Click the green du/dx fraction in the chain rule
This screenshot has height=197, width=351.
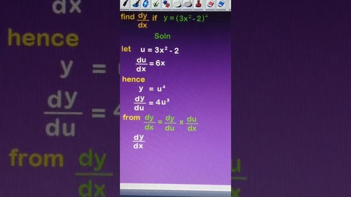[192, 124]
